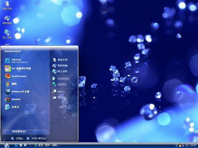Expand hidden system tray icons arrow

point(176,145)
